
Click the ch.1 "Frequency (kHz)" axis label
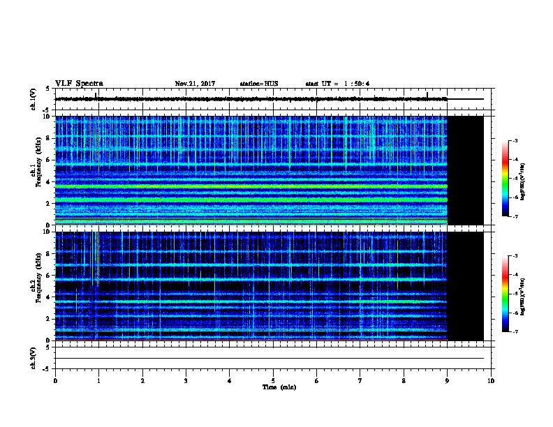pos(38,162)
